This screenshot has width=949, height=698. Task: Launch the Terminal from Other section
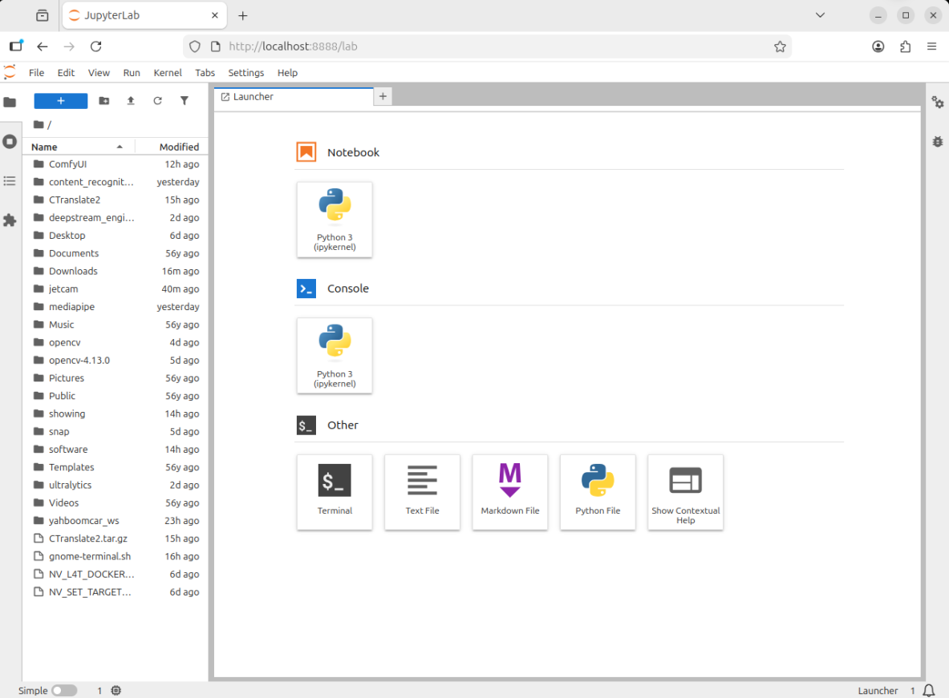click(335, 492)
